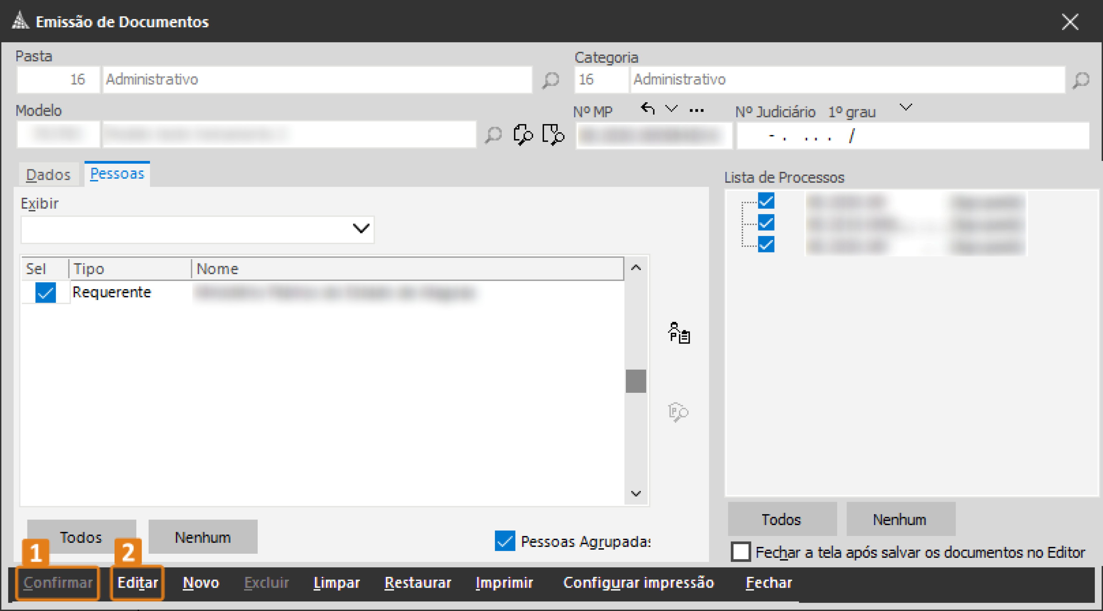Click the Editar button

pyautogui.click(x=138, y=582)
